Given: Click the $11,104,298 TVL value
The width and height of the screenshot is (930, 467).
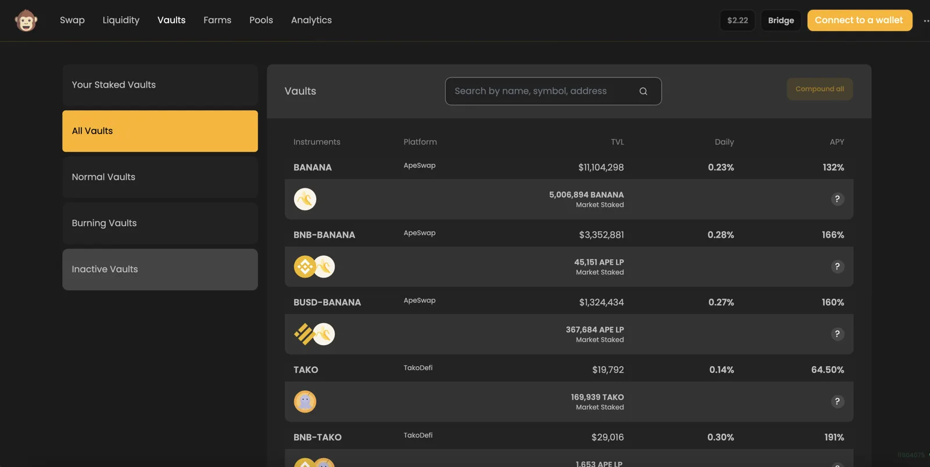Looking at the screenshot, I should pos(601,167).
